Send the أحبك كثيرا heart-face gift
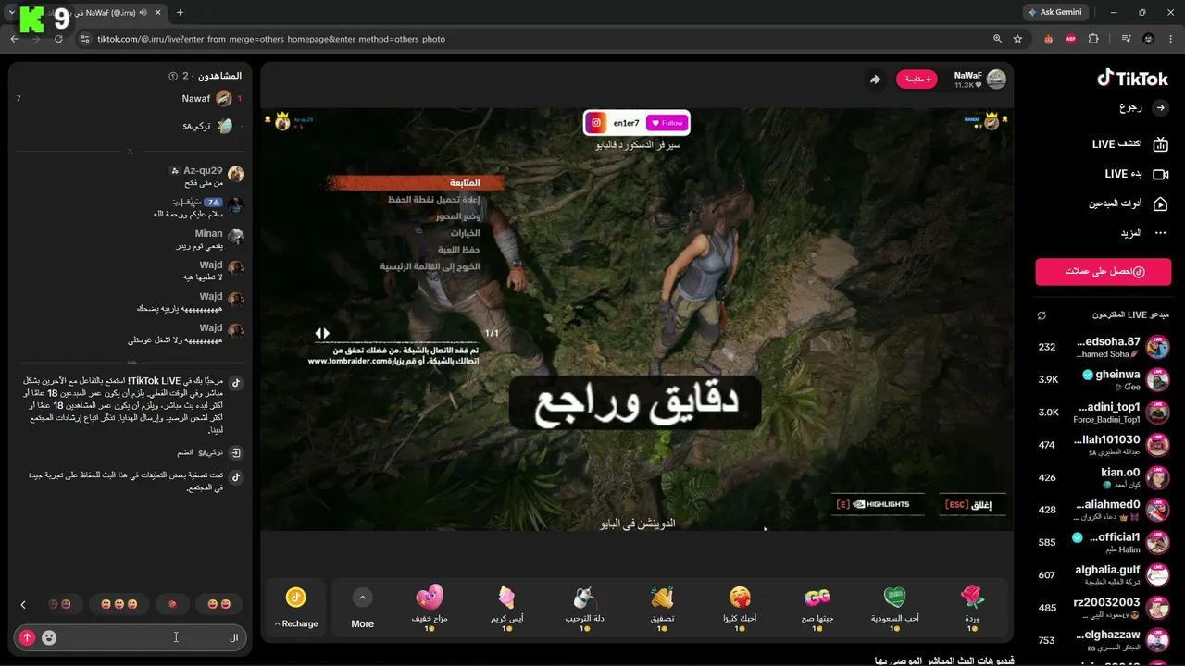Image resolution: width=1185 pixels, height=666 pixels. 739,607
